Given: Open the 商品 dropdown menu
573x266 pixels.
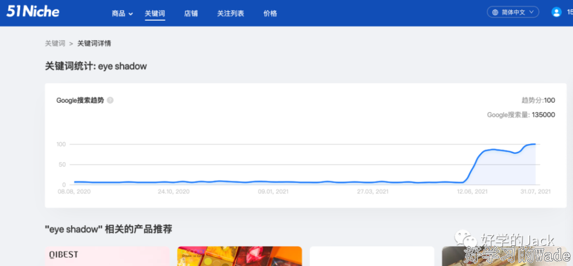Looking at the screenshot, I should click(123, 13).
